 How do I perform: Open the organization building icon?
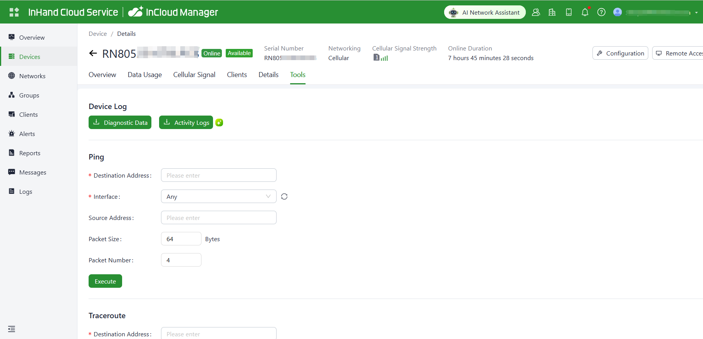coord(552,12)
